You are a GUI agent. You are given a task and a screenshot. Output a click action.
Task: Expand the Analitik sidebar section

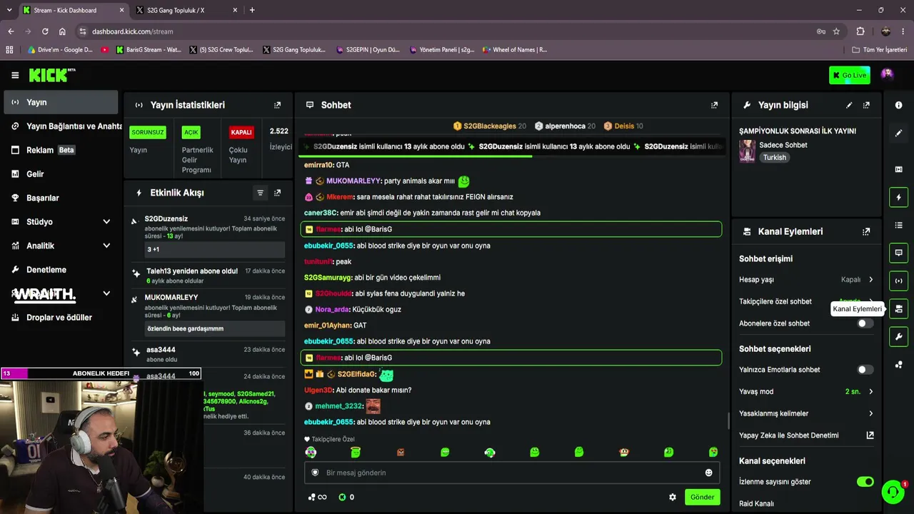click(x=106, y=246)
